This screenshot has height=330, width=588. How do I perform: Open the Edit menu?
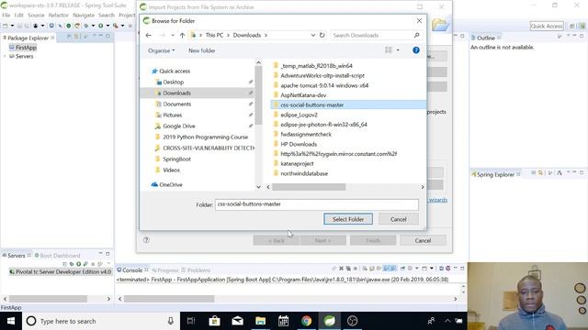18,15
